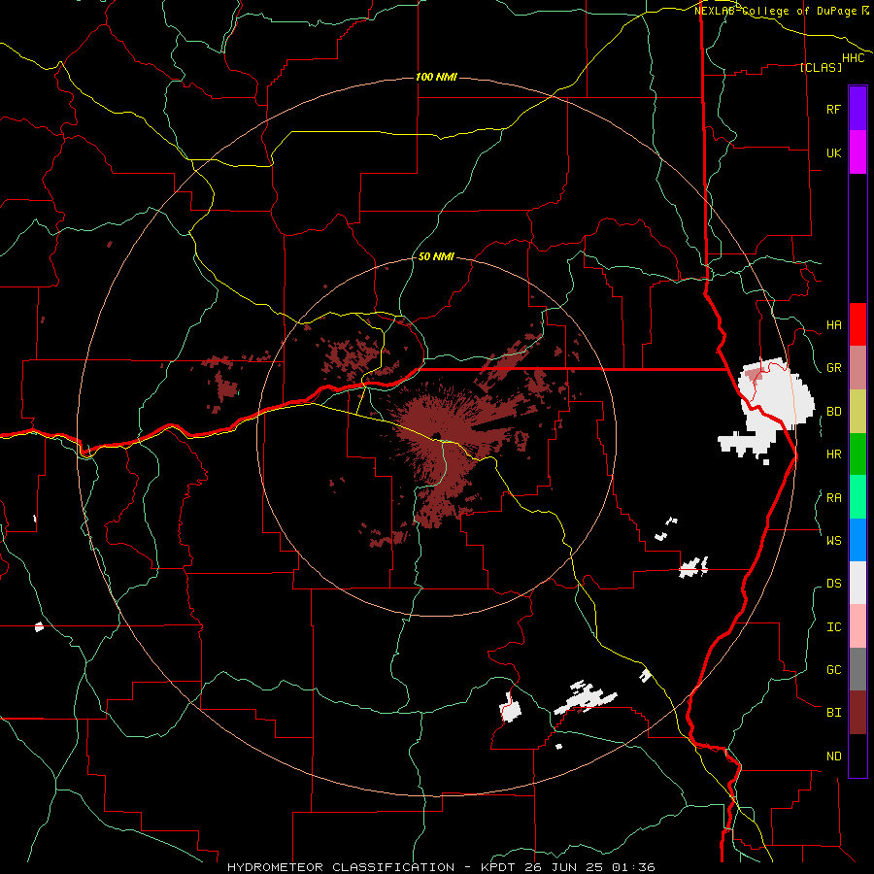This screenshot has width=874, height=874.
Task: Select the BI brown legend swatch
Action: click(x=857, y=713)
